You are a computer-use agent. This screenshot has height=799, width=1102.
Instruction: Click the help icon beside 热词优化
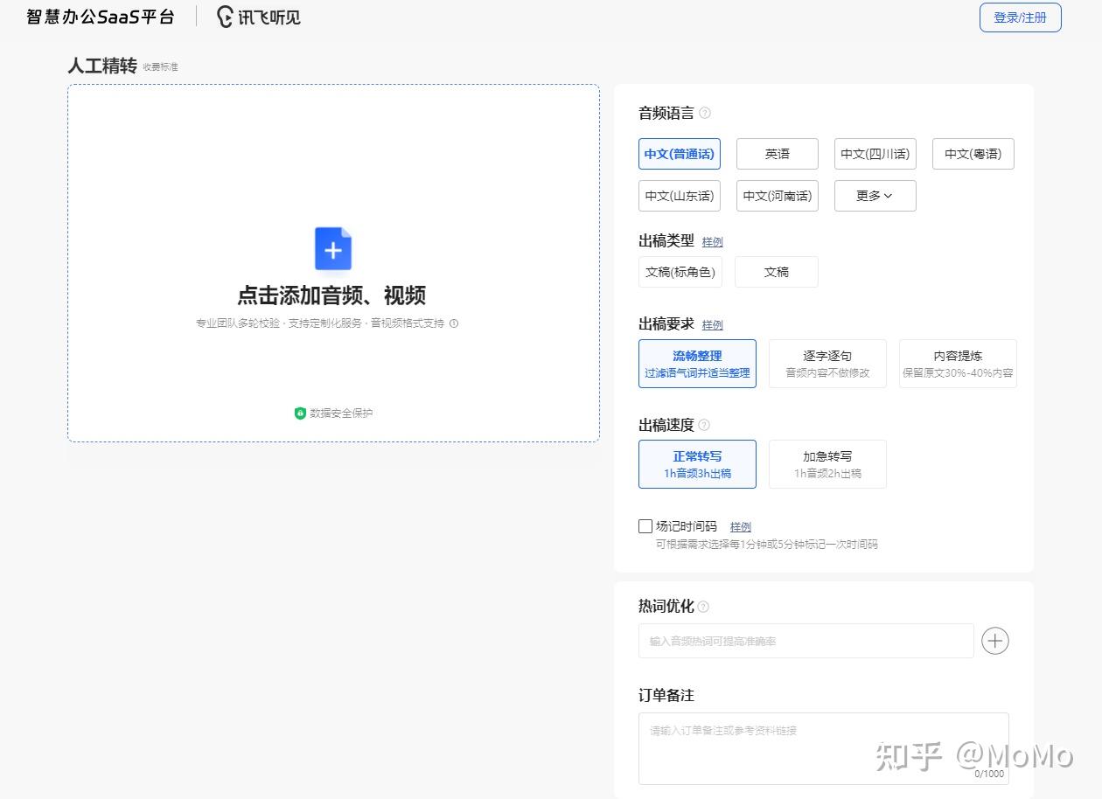tap(703, 607)
